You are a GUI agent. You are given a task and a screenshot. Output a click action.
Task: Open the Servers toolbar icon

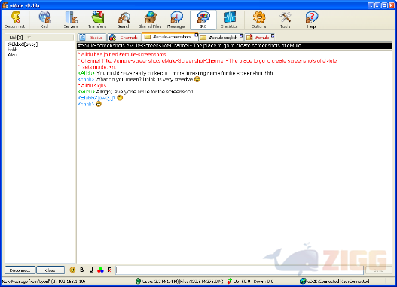(x=71, y=20)
